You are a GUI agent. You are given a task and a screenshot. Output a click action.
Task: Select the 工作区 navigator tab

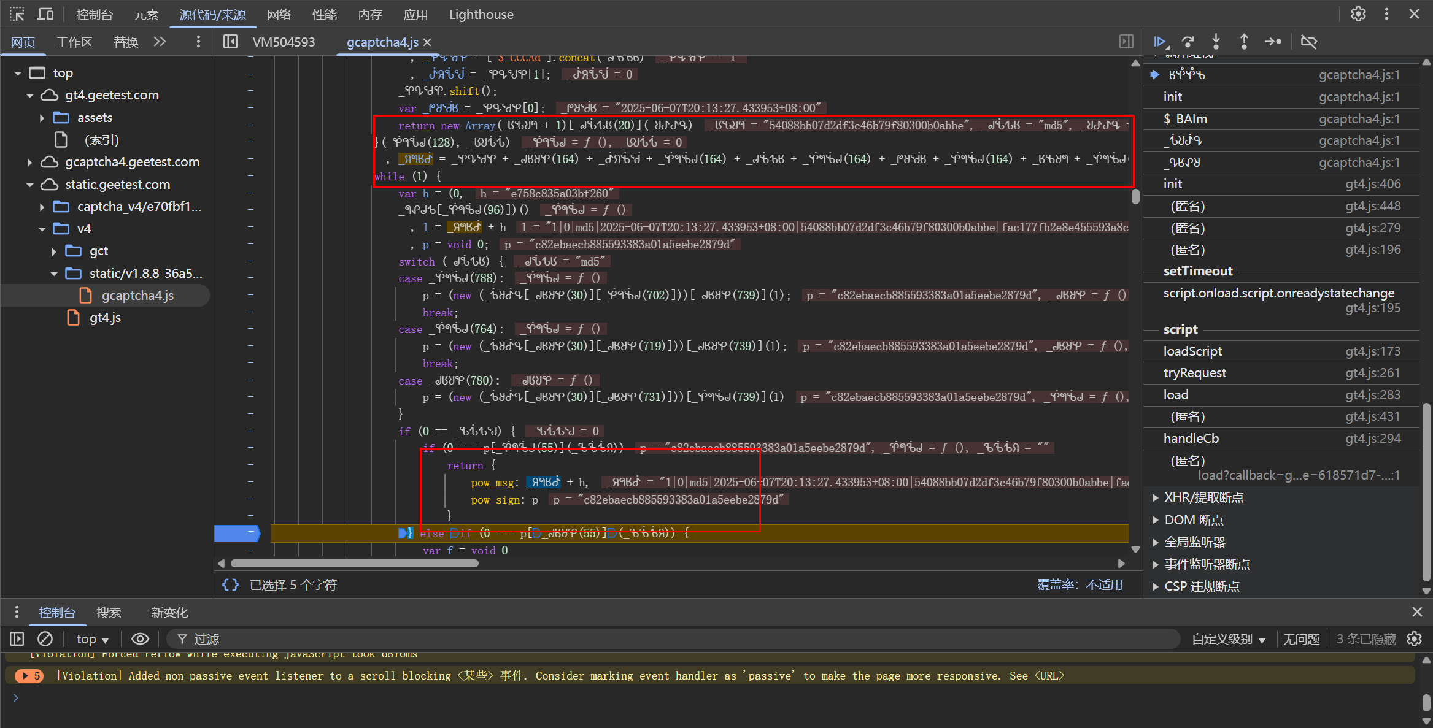[74, 42]
